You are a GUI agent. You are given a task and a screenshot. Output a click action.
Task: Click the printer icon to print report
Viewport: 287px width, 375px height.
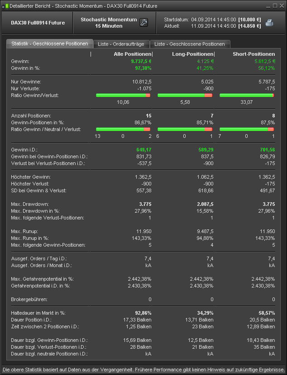[x=269, y=23]
